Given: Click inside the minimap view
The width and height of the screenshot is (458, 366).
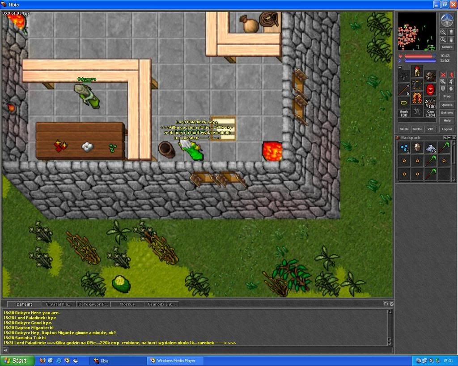Looking at the screenshot, I should coord(417,31).
